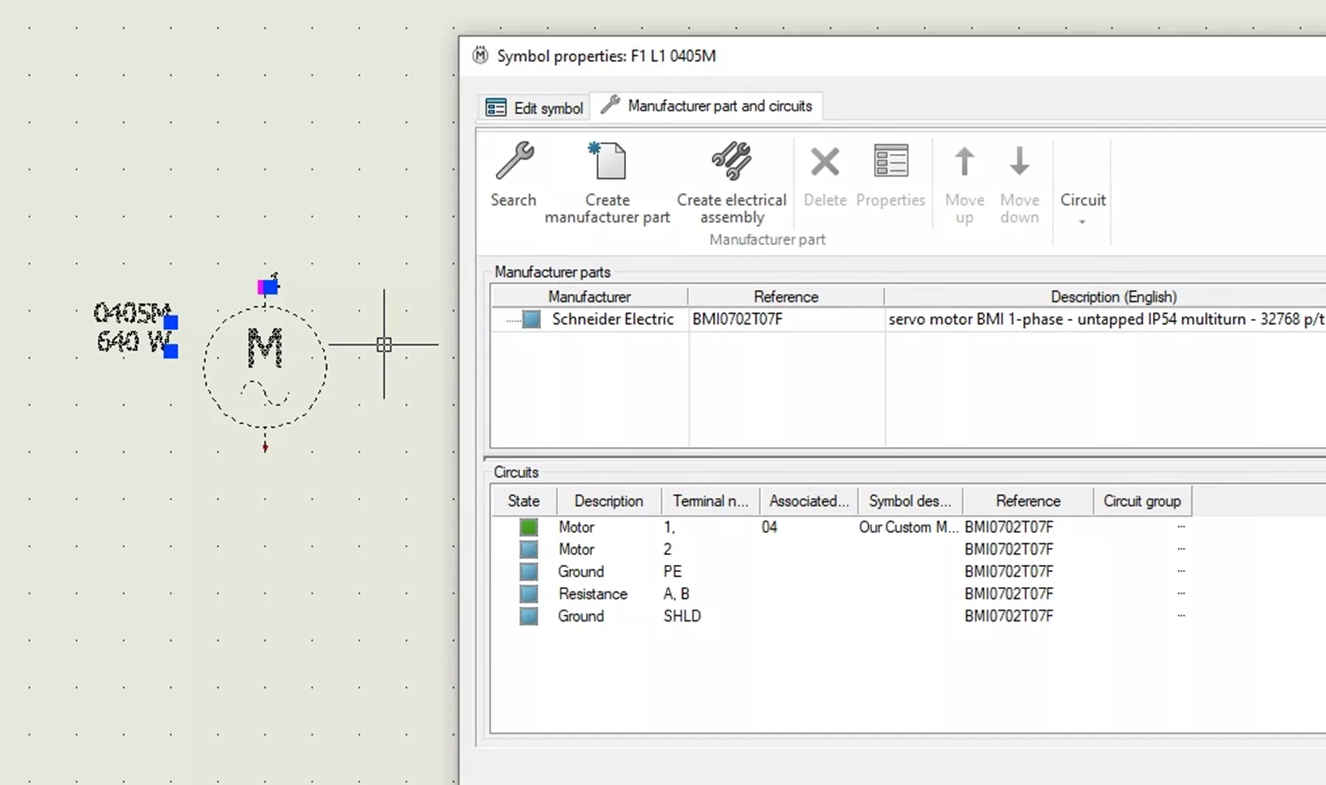The height and width of the screenshot is (785, 1326).
Task: Click circuit group ellipsis in Ground SHLD row
Action: click(x=1181, y=615)
